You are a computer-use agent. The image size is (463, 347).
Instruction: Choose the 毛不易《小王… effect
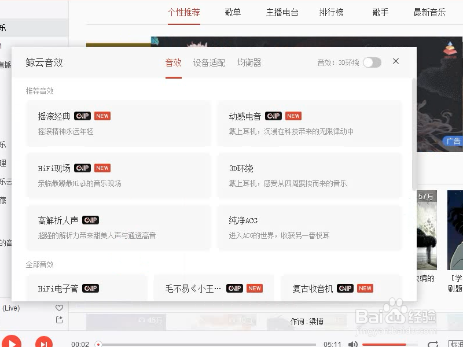click(214, 288)
